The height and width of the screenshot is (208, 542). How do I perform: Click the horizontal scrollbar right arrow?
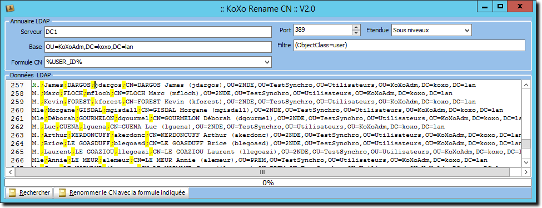[525, 172]
